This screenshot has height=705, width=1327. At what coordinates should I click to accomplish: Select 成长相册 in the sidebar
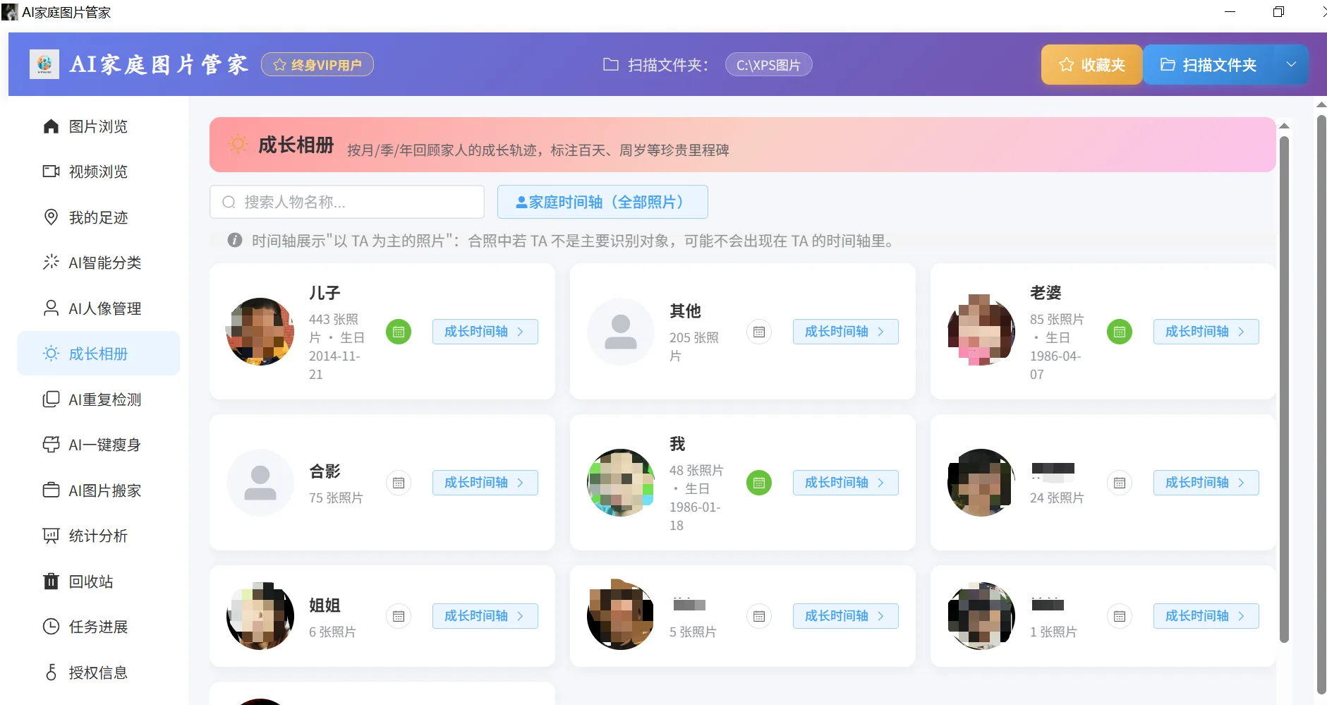(x=98, y=354)
